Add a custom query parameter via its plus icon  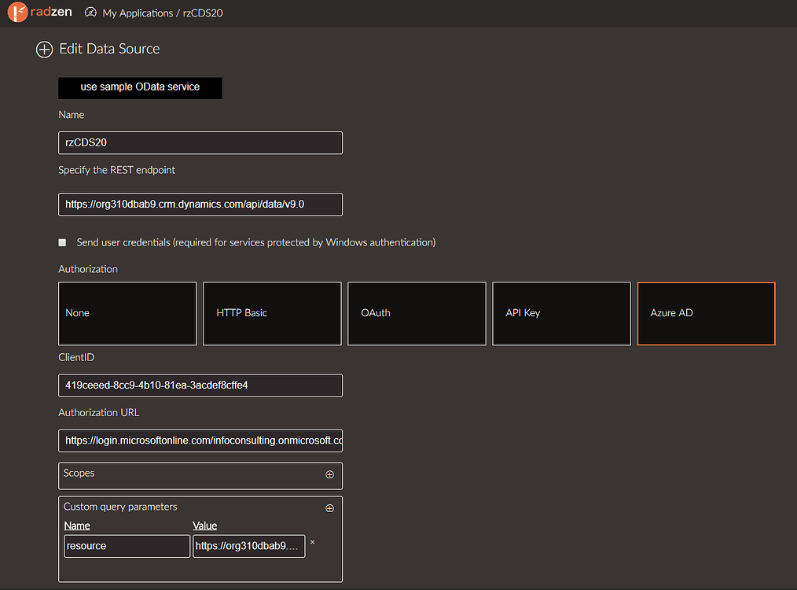point(329,507)
